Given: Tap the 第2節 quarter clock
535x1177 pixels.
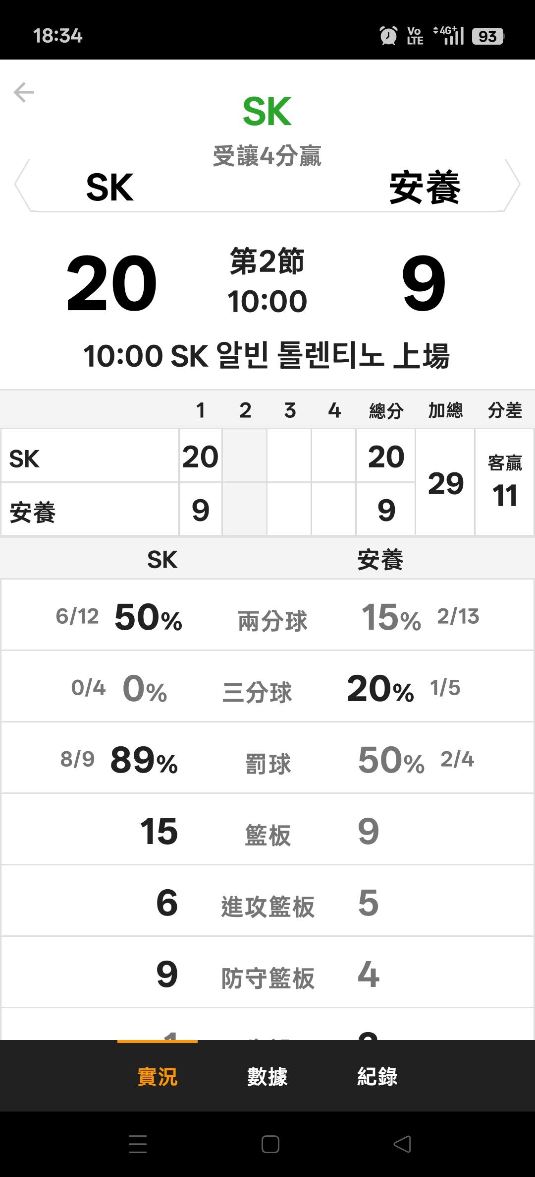Looking at the screenshot, I should [267, 281].
